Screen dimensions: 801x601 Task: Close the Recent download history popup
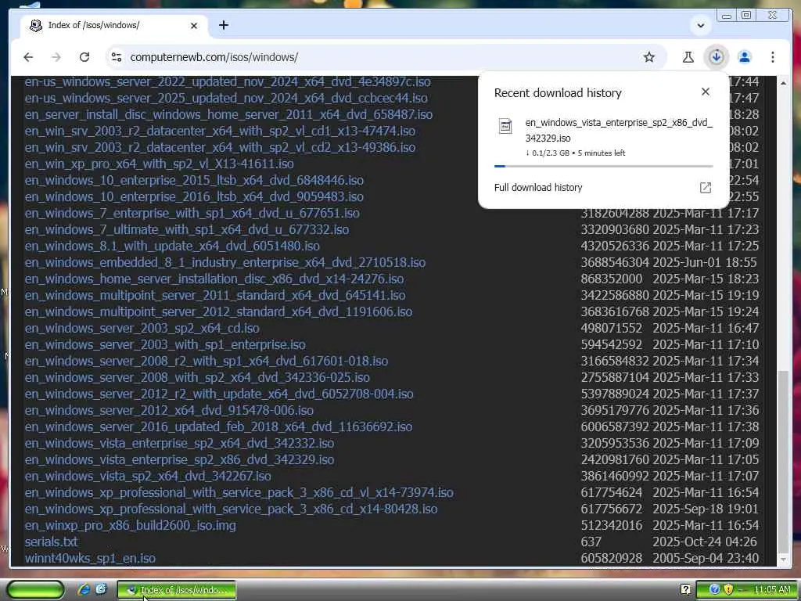[x=706, y=92]
